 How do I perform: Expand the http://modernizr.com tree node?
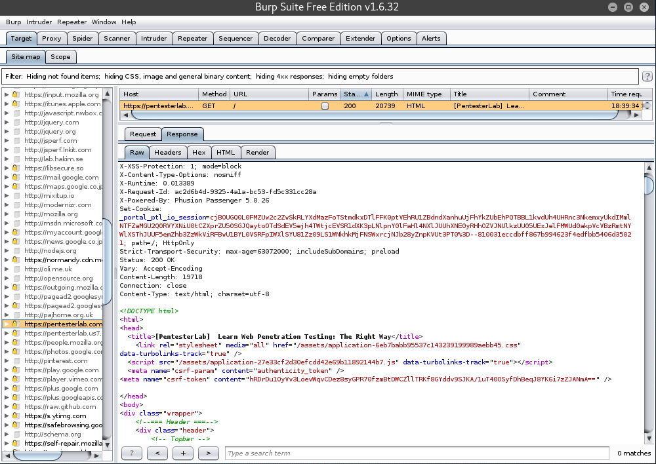tap(7, 205)
